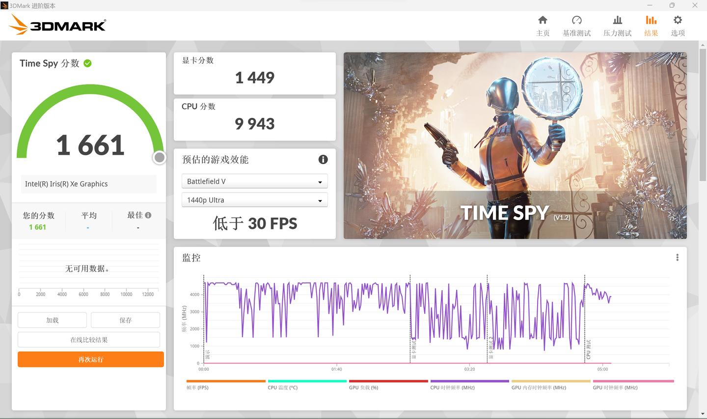Click the 保存 (Save) button
The width and height of the screenshot is (707, 419).
125,320
